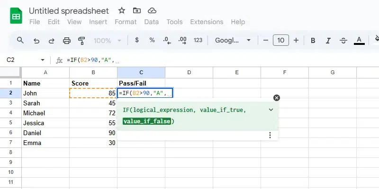Collapse the IF function help chevron
Screen dimensions: 379x189
(x=271, y=110)
